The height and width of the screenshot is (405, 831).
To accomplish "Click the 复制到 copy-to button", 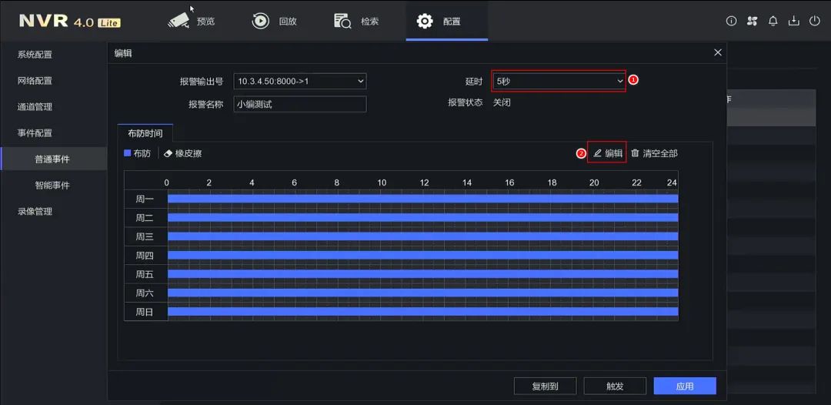I will 545,386.
